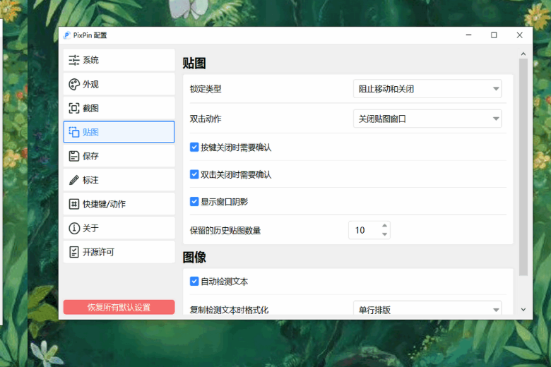Increase 保留的历史贴图数量 with up arrow
551x367 pixels.
pos(385,226)
